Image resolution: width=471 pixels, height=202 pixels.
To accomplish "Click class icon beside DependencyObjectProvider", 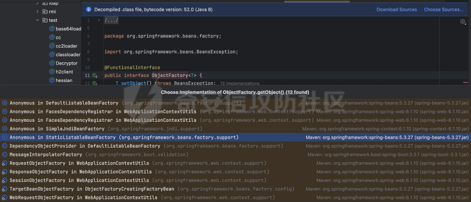I will coord(4,146).
